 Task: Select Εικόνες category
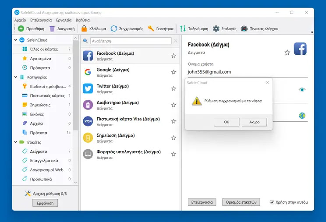[x=43, y=114]
